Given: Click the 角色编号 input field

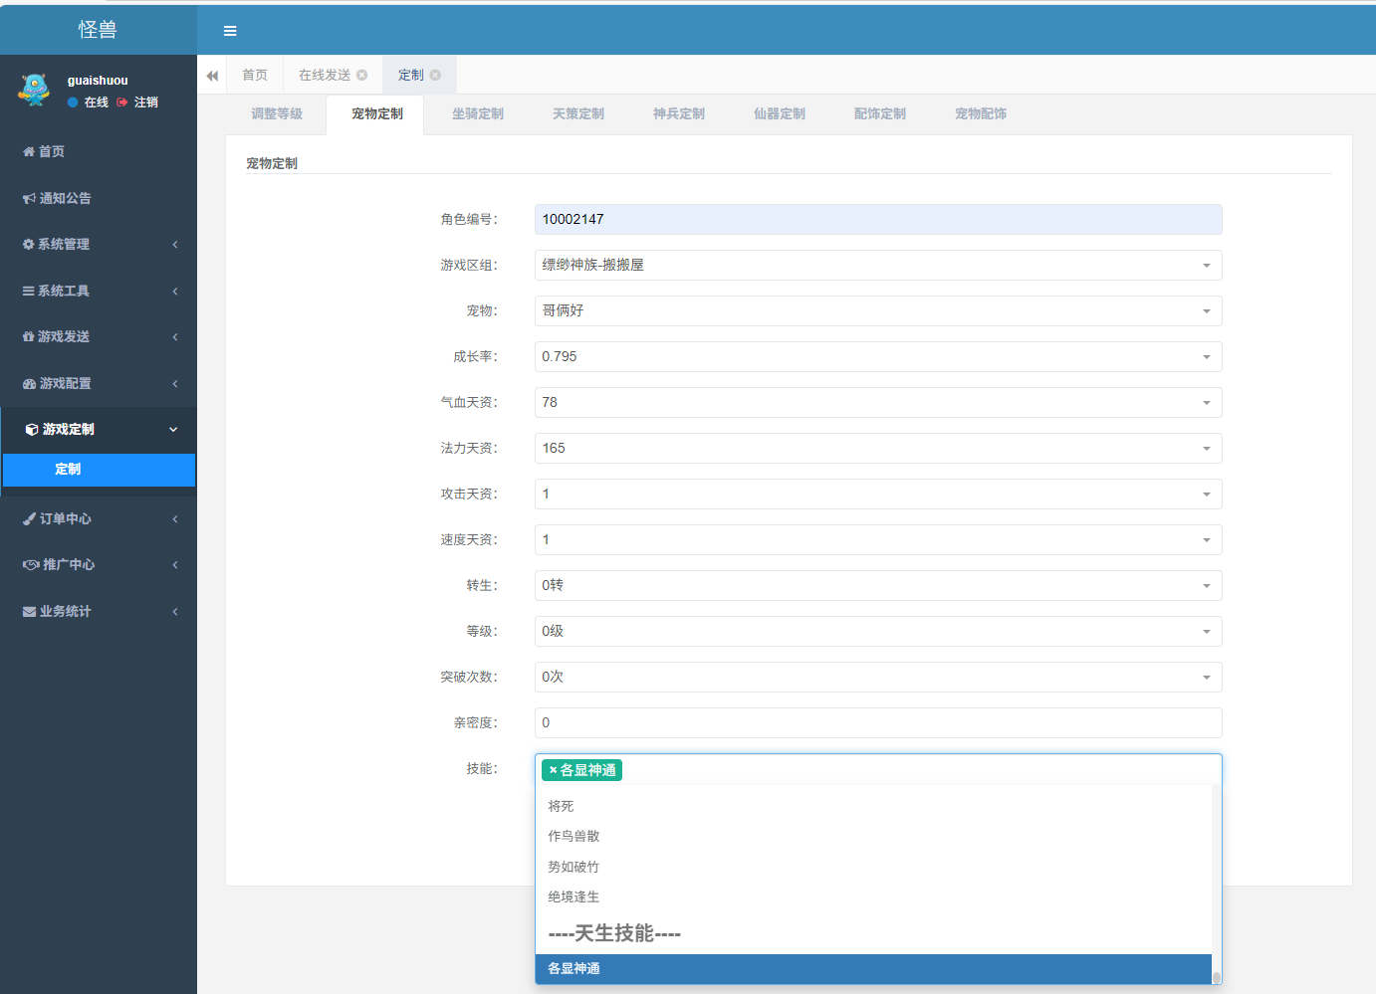Looking at the screenshot, I should [877, 219].
